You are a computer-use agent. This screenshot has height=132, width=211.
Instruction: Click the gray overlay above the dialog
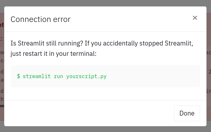point(105,3)
